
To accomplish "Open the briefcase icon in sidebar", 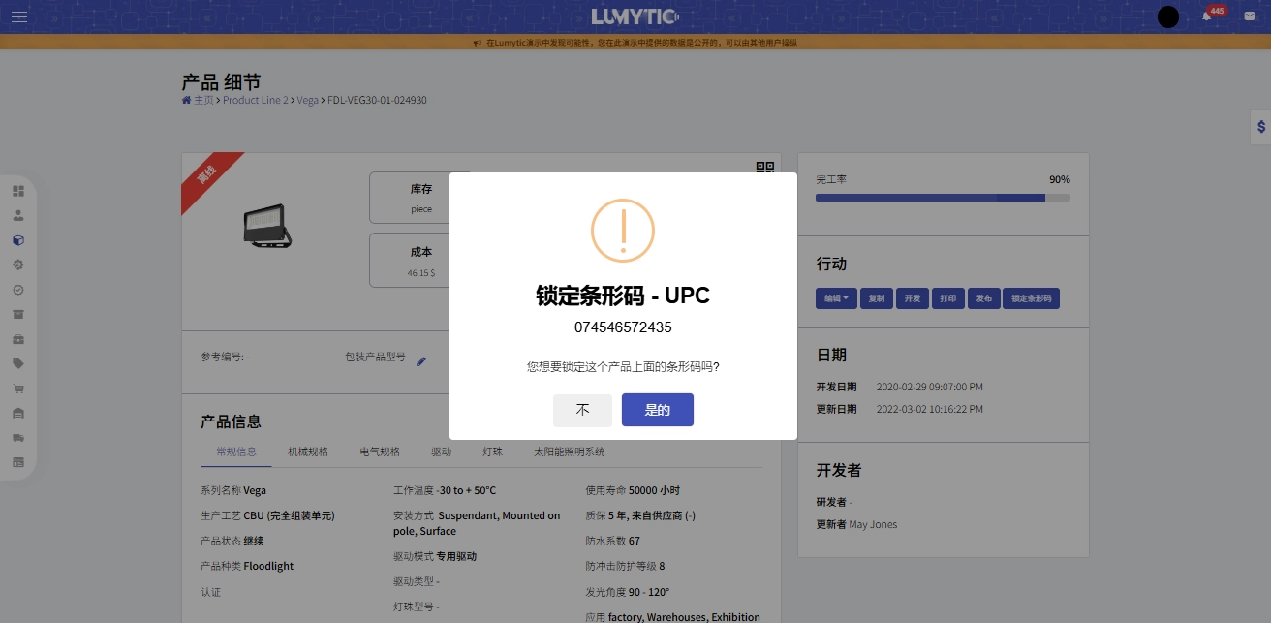I will point(19,338).
